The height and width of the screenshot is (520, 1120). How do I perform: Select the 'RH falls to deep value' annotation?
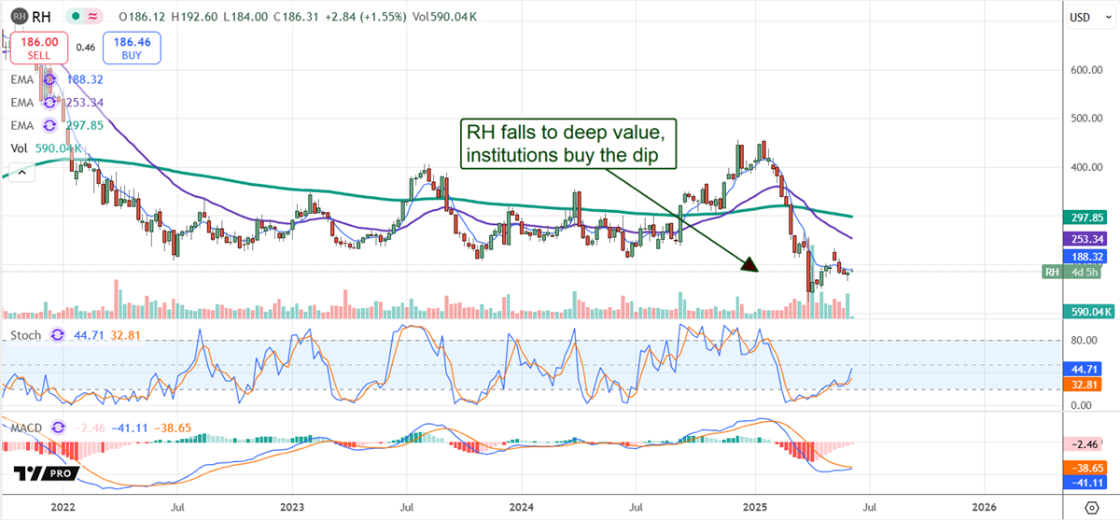click(x=569, y=145)
